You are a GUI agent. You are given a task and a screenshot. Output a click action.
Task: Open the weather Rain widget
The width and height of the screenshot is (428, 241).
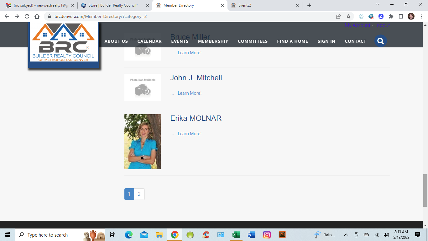point(325,235)
